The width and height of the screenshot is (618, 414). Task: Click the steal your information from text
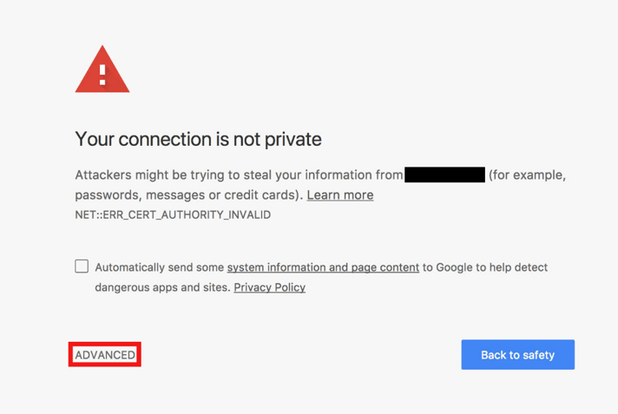[x=323, y=174]
